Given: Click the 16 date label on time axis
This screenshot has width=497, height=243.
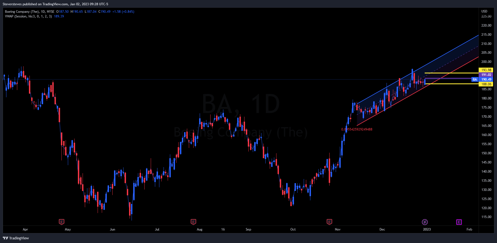Looking at the screenshot, I should click(x=223, y=229).
